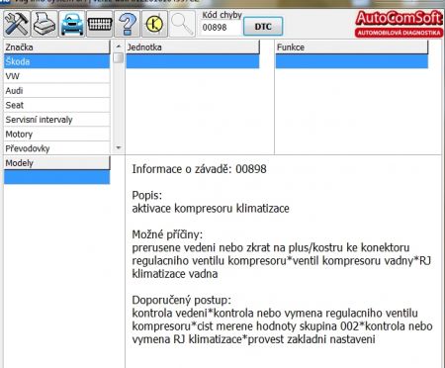The height and width of the screenshot is (368, 445).
Task: Click the Značka list scrollbar thumb
Action: 119,58
